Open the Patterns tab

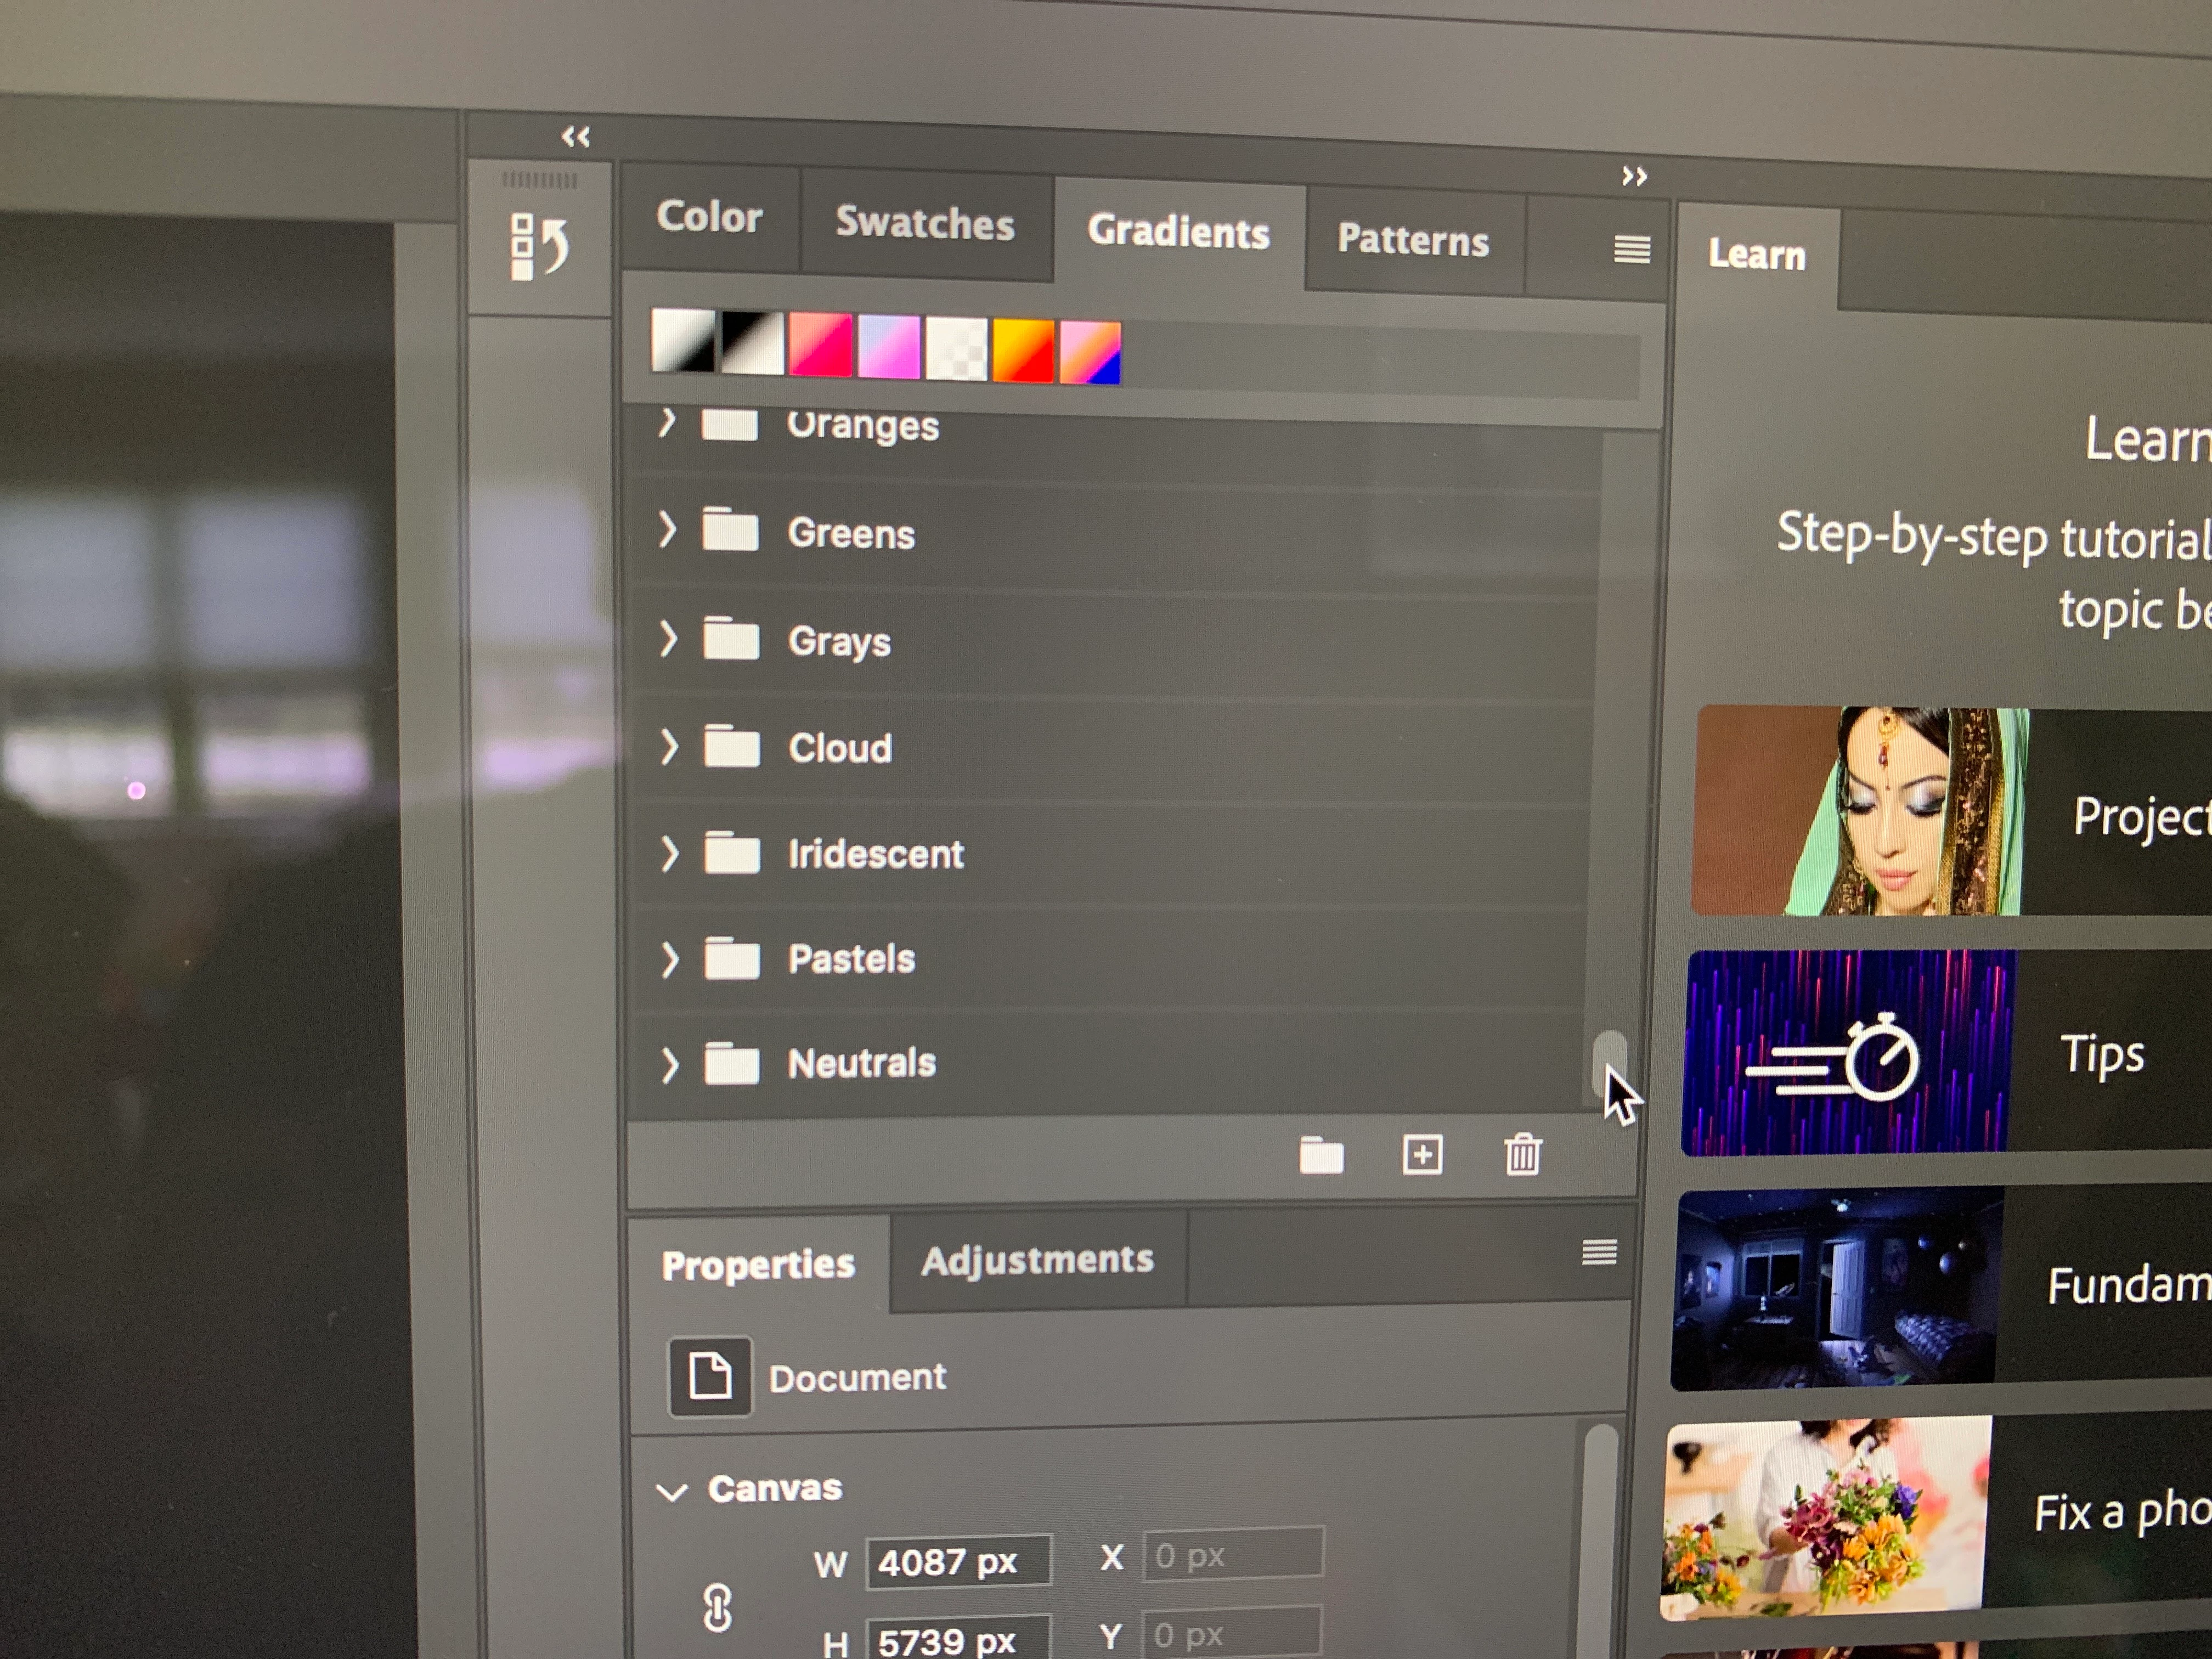coord(1412,240)
